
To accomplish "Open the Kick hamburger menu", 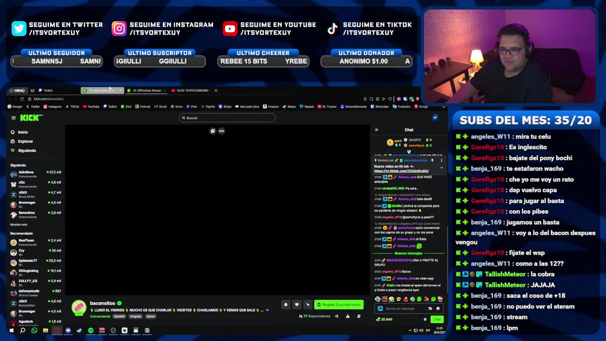I will [x=13, y=118].
